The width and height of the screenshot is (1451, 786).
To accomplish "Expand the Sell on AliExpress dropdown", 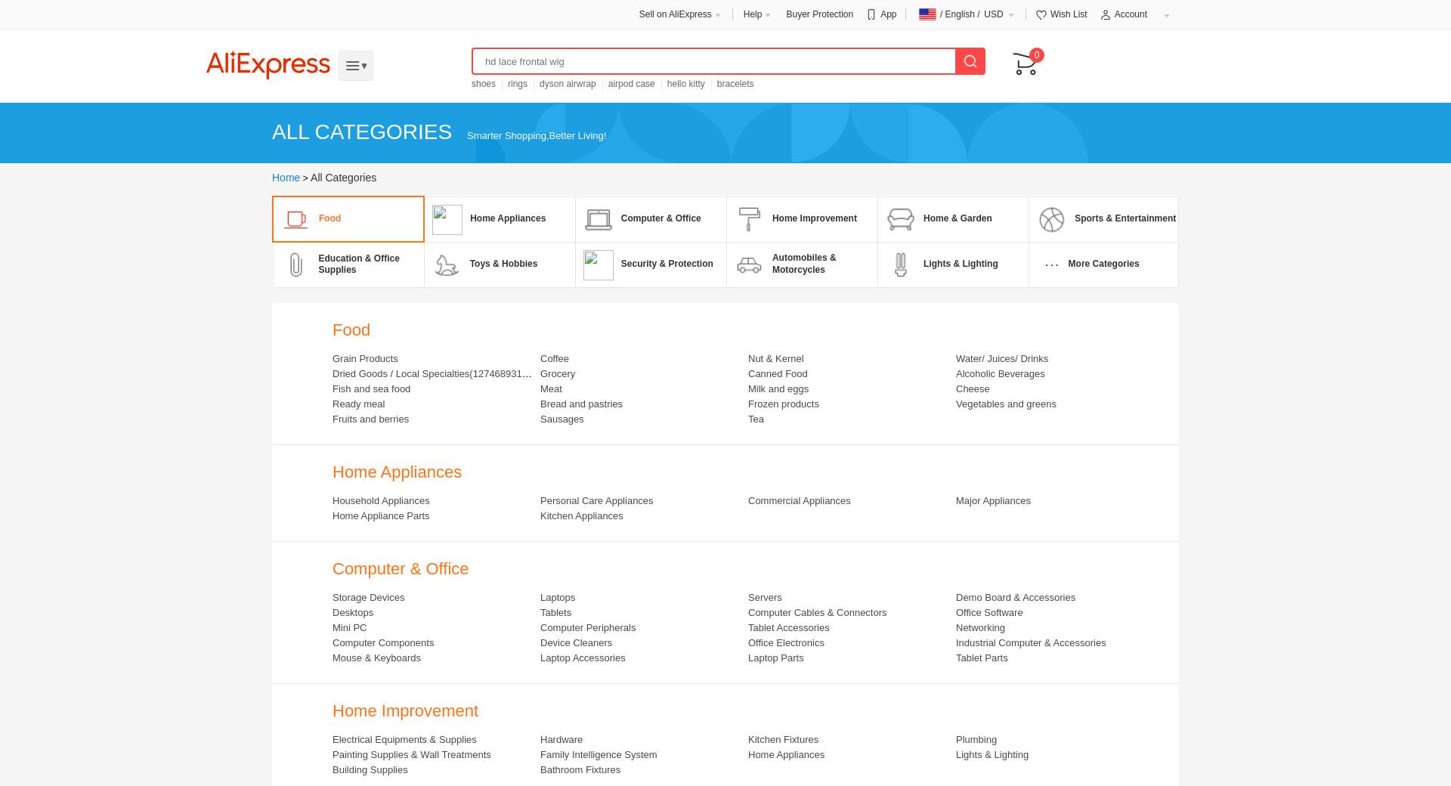I will [679, 14].
